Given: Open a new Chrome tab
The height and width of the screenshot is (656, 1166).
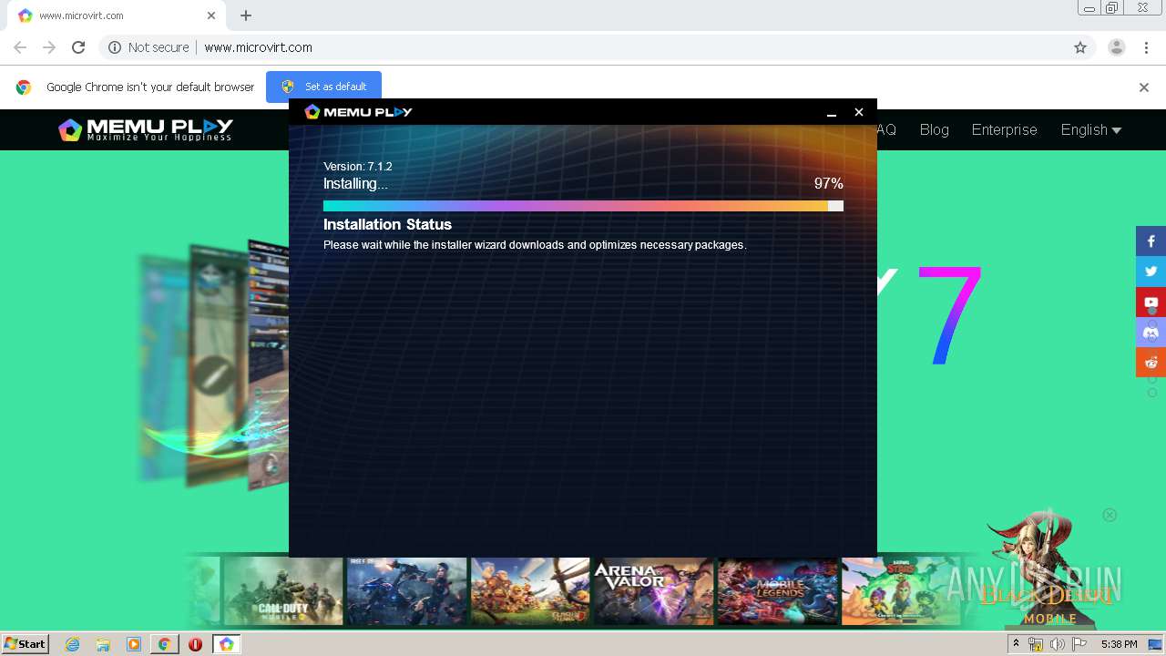Looking at the screenshot, I should 246,15.
